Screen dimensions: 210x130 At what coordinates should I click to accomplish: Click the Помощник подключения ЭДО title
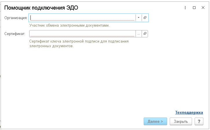tap(41, 8)
